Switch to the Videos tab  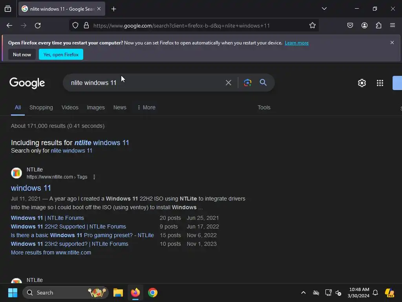[x=70, y=107]
